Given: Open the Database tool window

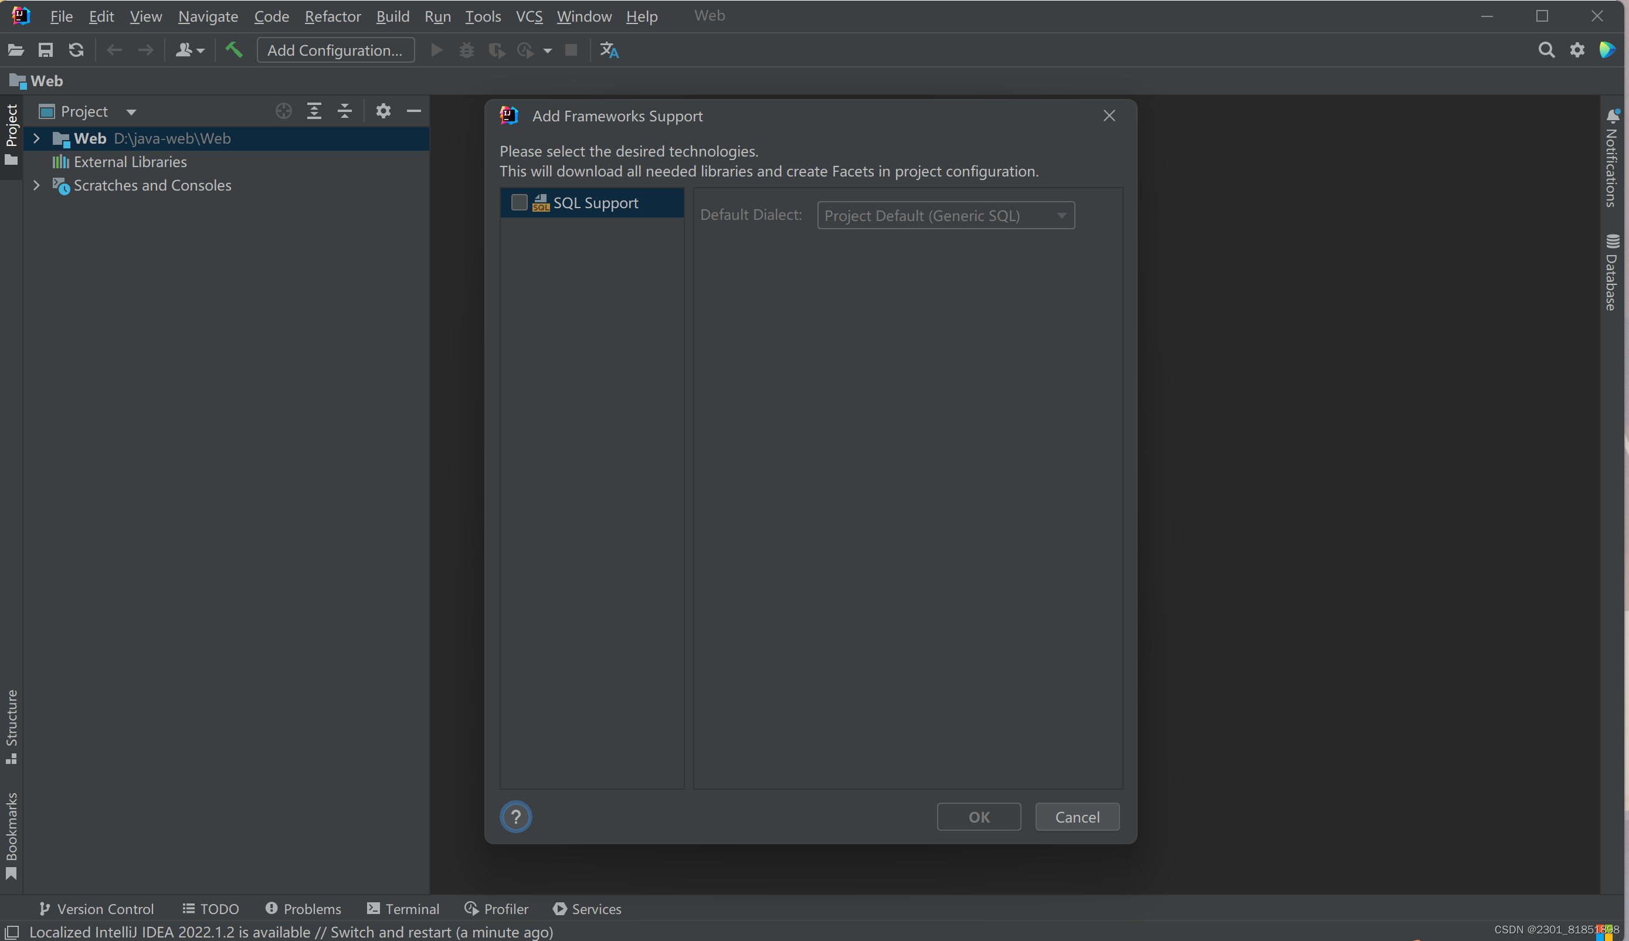Looking at the screenshot, I should [x=1612, y=273].
